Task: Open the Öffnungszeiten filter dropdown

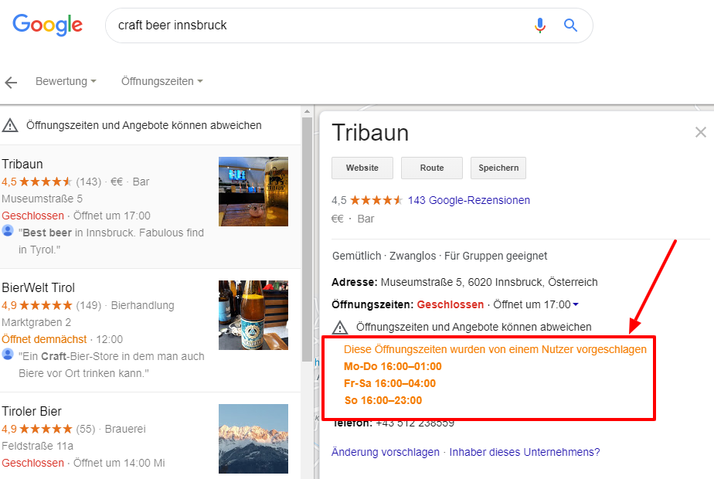Action: pyautogui.click(x=161, y=81)
